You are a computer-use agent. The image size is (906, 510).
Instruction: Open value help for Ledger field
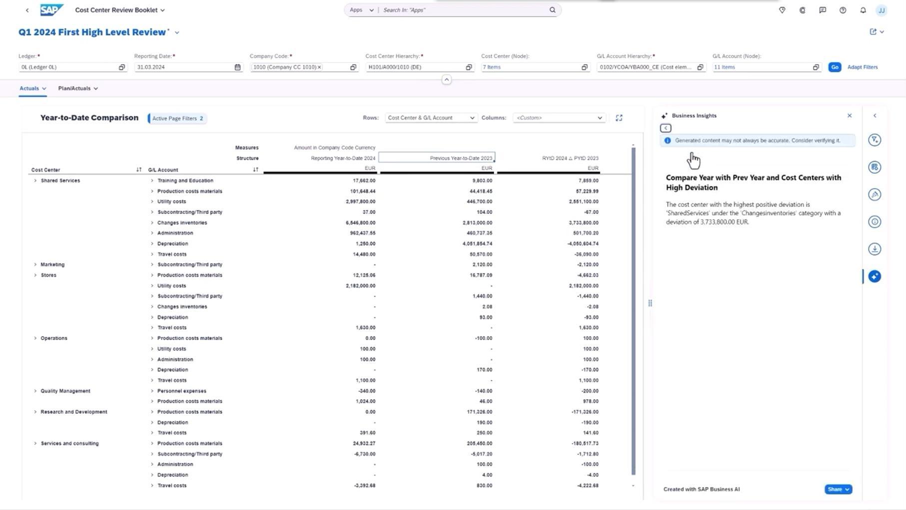pos(121,67)
